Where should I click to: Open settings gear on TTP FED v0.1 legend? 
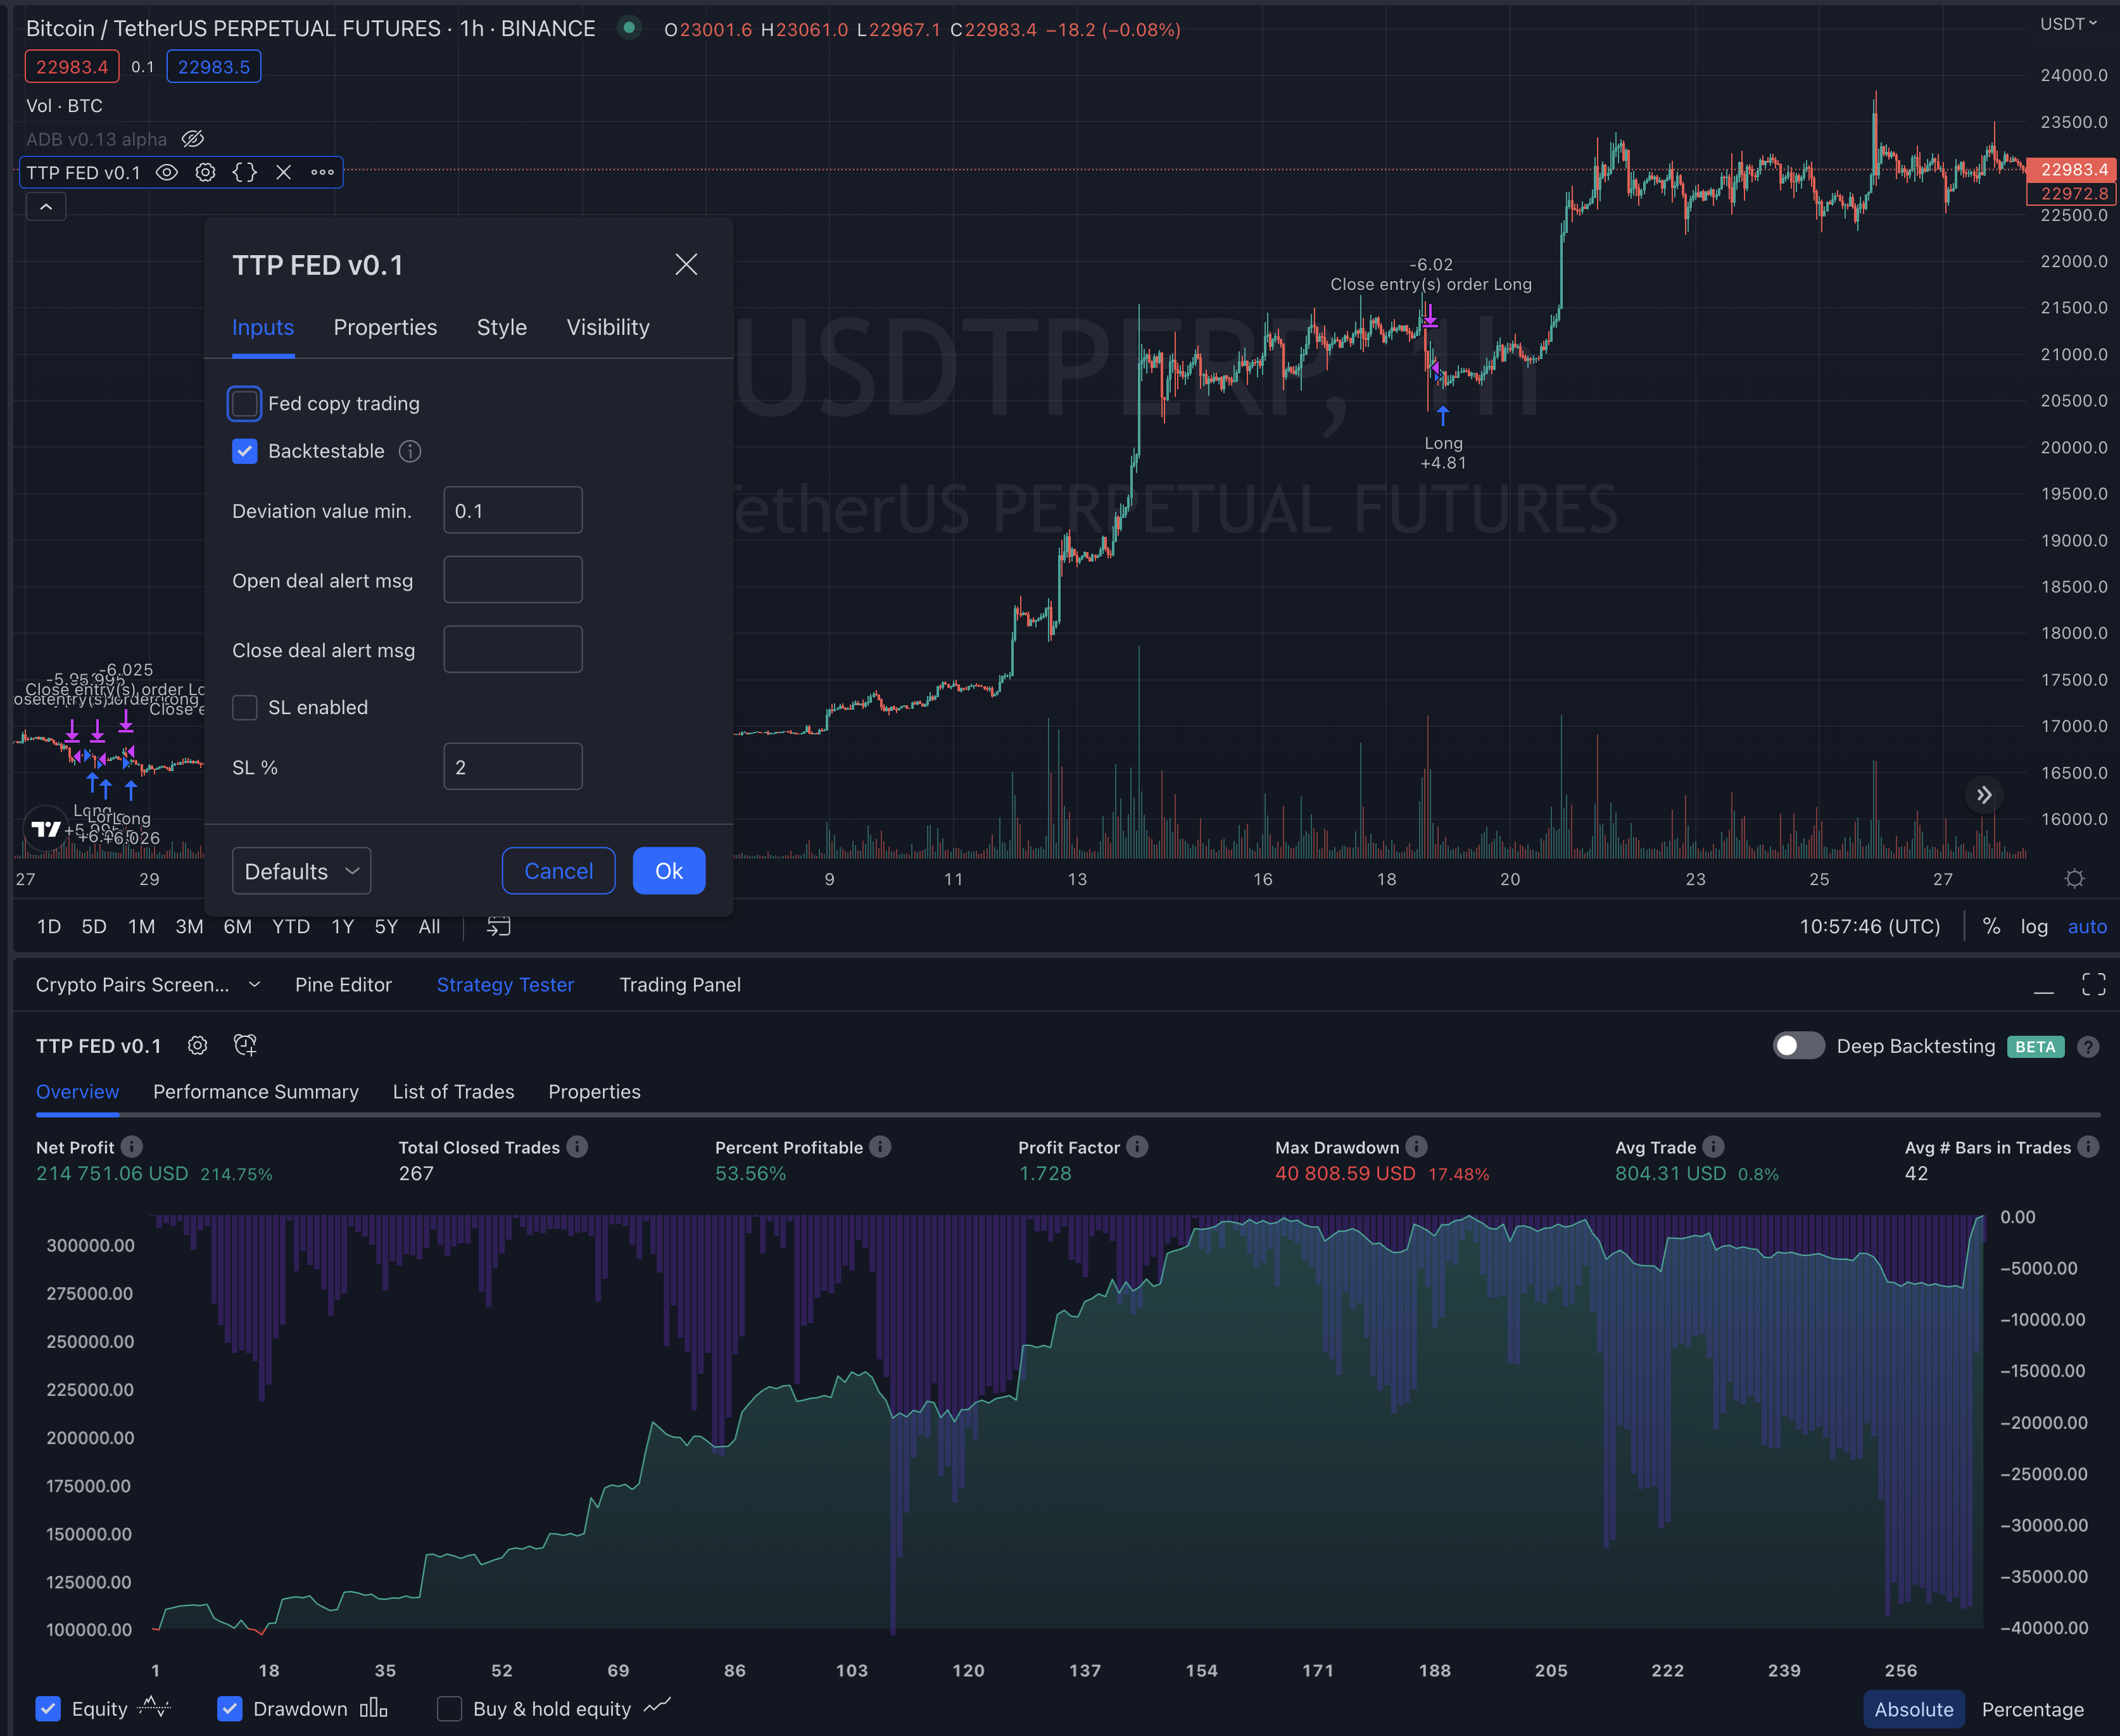[x=205, y=172]
